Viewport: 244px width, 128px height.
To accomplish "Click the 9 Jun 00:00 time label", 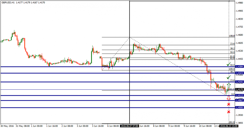I will click(174, 126).
